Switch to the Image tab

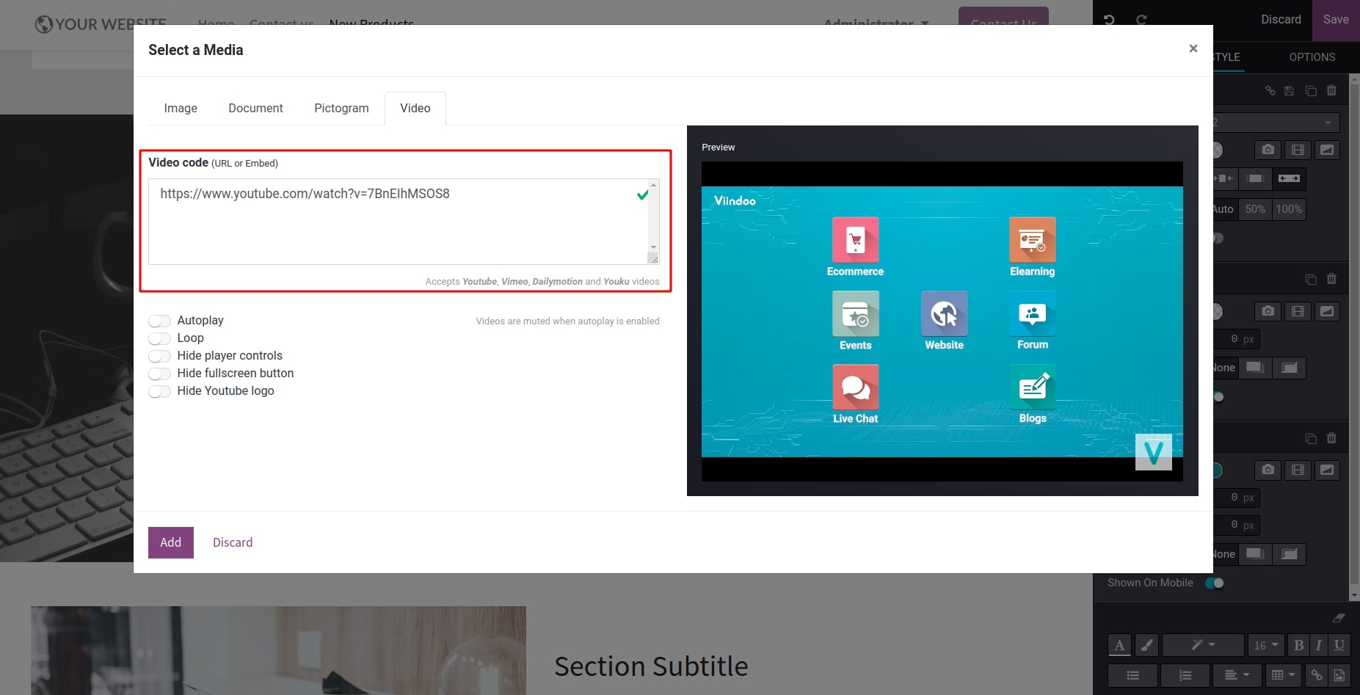click(x=181, y=108)
